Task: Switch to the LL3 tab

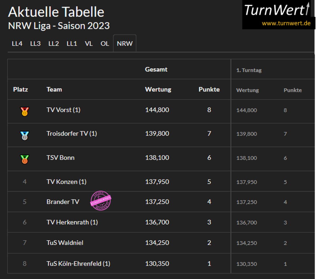Action: point(35,44)
